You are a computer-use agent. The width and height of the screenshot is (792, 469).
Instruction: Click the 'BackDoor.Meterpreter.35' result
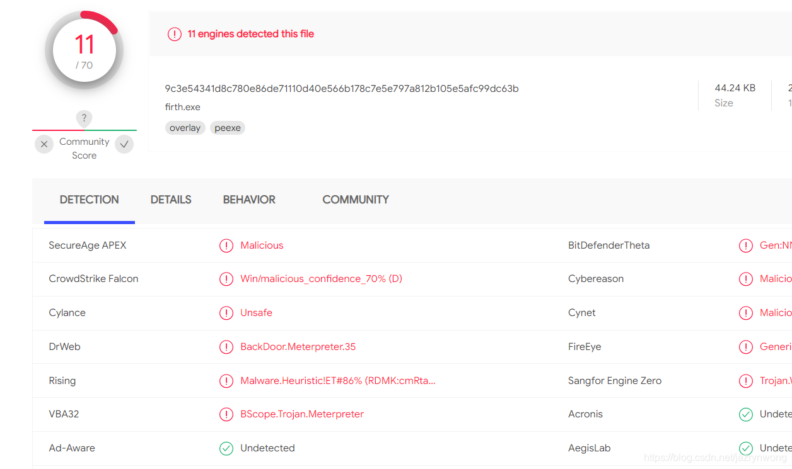coord(298,347)
